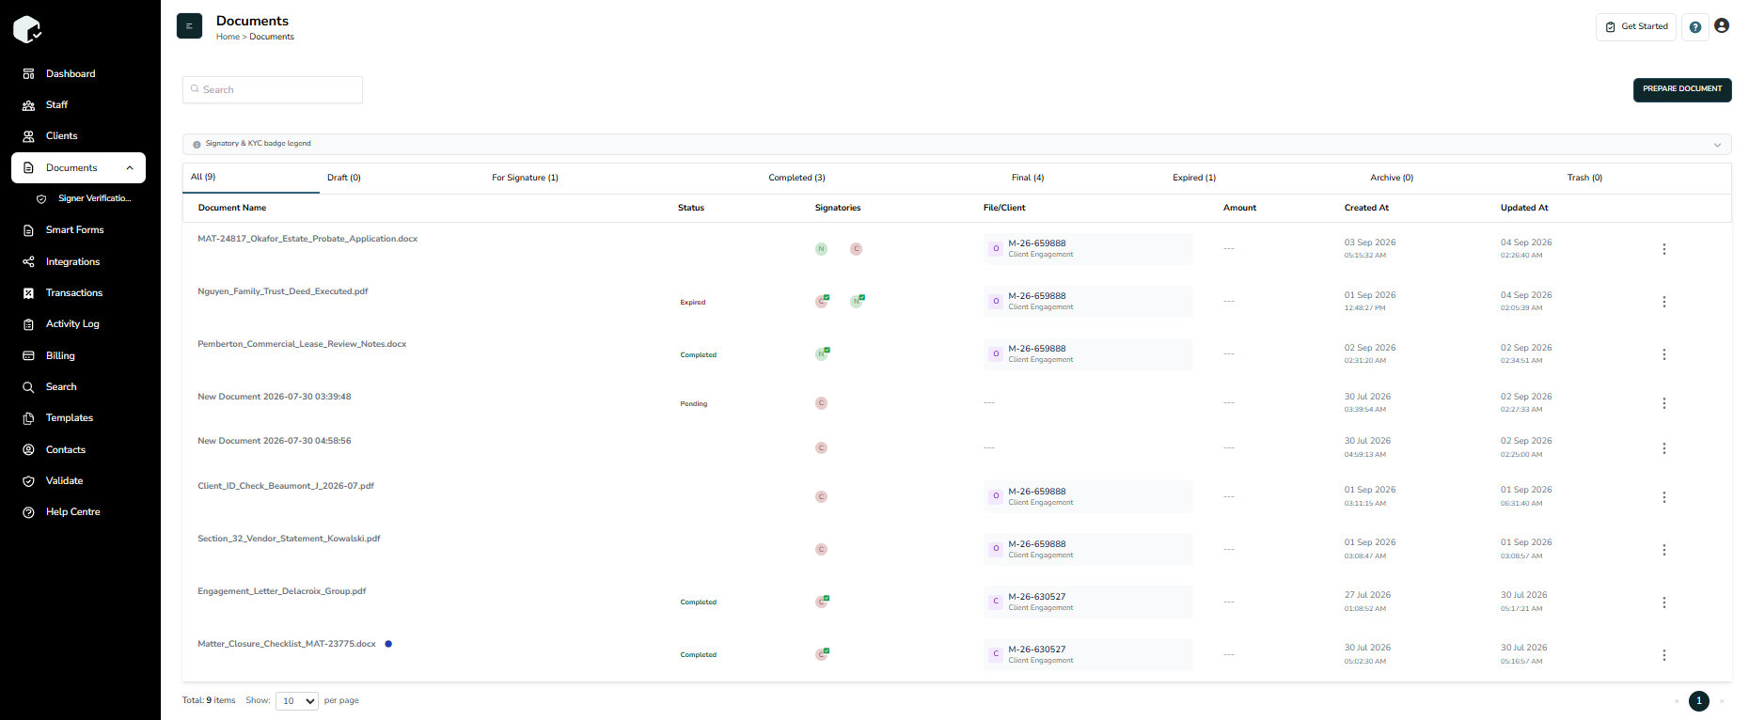Switch to the Completed (3) tab
The height and width of the screenshot is (720, 1749).
click(796, 178)
